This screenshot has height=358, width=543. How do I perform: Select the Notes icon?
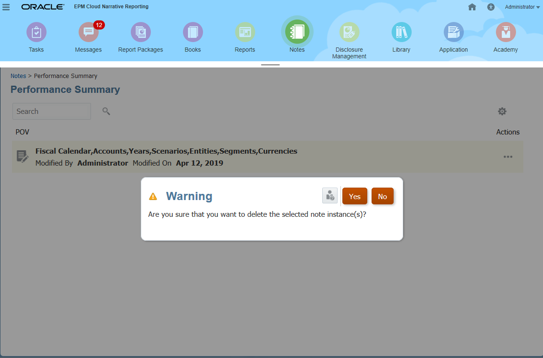[x=297, y=32]
